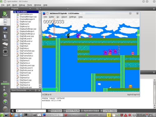Screen dimensions: 156x117
Task: Collapse the lgck-builder project tree
Action: tap(12, 12)
